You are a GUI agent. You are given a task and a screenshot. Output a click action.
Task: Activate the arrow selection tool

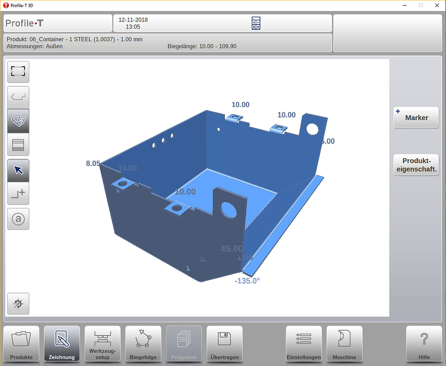click(x=18, y=170)
